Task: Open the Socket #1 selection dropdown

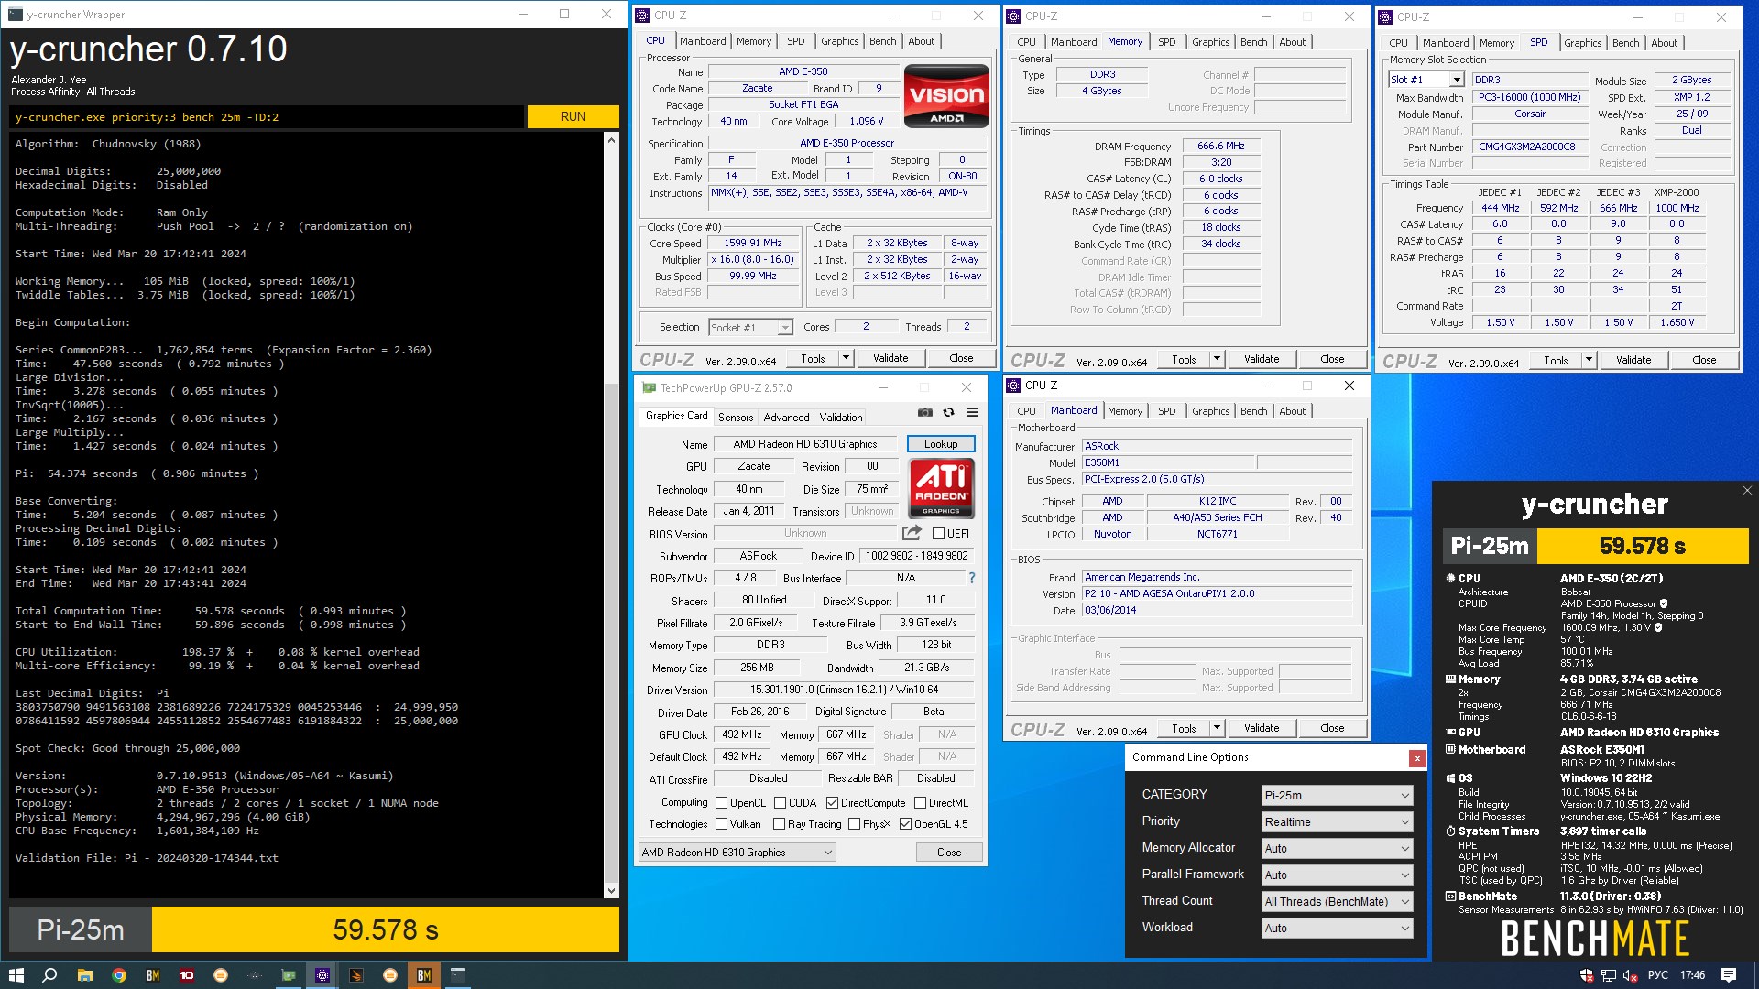Action: pyautogui.click(x=750, y=328)
